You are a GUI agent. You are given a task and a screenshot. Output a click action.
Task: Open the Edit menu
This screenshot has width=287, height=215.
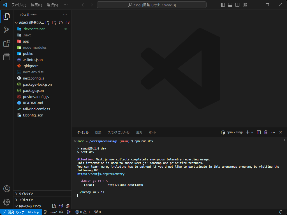[36, 5]
